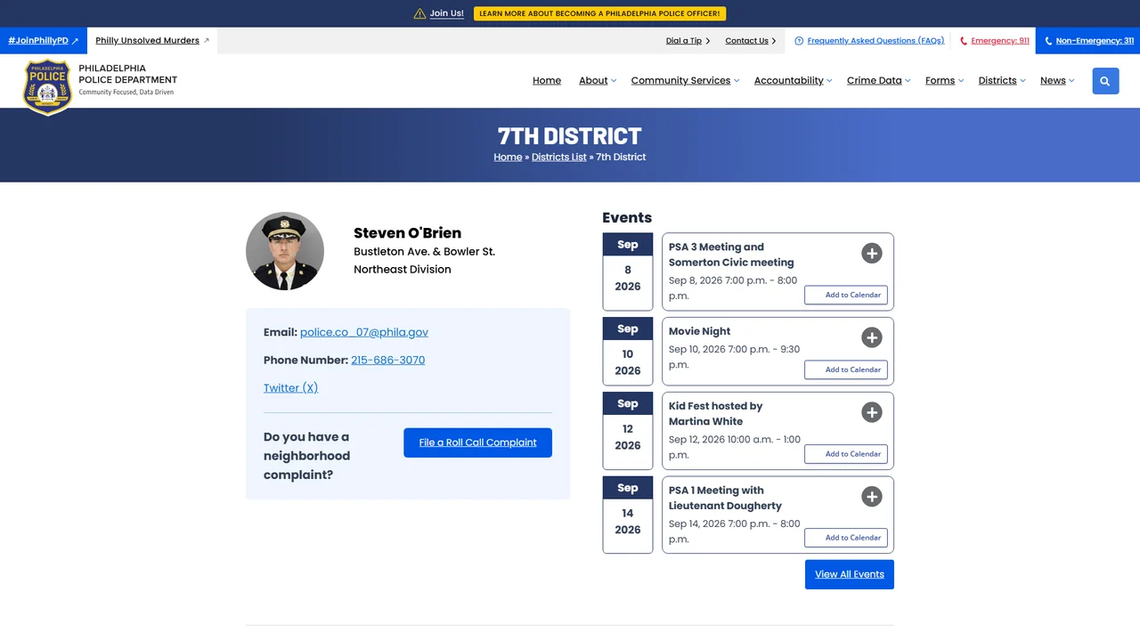Image resolution: width=1140 pixels, height=641 pixels.
Task: Call the 215-686-3070 phone number link
Action: (x=388, y=360)
